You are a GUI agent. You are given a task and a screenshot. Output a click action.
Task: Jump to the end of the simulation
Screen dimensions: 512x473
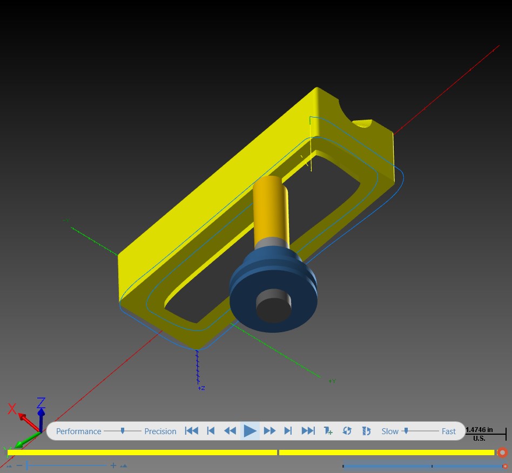click(x=308, y=431)
